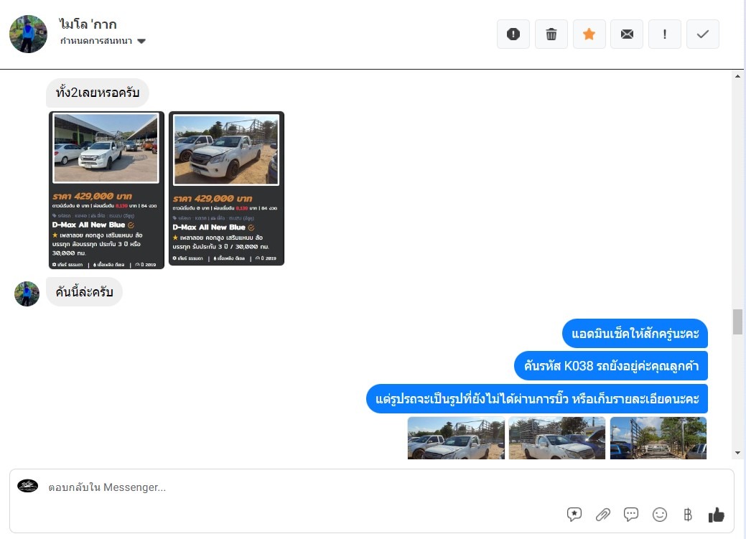This screenshot has height=539, width=746.
Task: Open second D-Max car listing image
Action: coord(226,188)
